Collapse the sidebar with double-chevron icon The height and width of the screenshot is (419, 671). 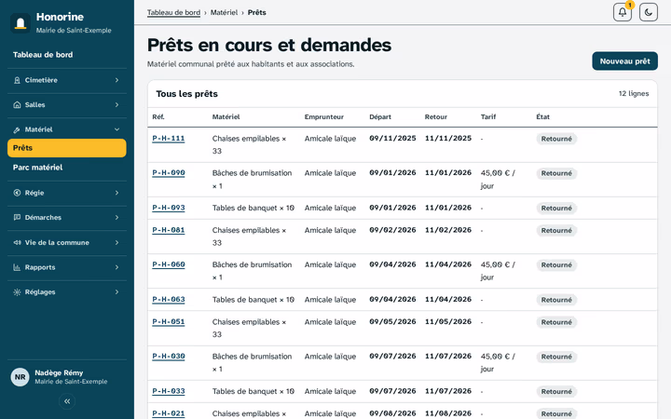[67, 401]
